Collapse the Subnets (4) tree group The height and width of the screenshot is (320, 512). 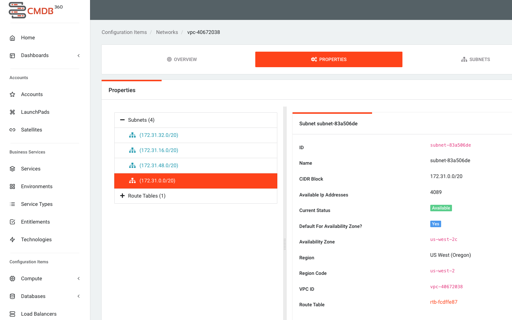[122, 120]
